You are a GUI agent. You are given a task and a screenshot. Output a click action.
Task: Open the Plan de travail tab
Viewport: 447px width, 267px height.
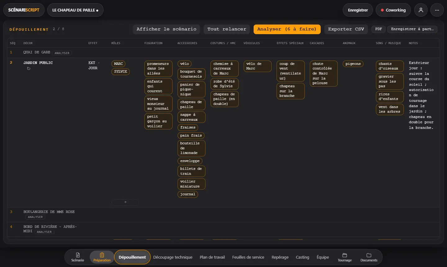(212, 257)
